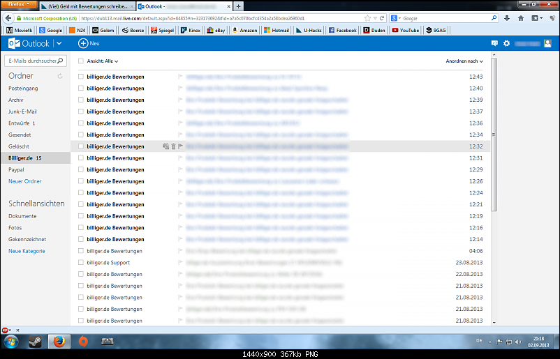Screen dimensions: 560x359
Task: Tick checkbox of the 12:14 mail
Action: 81,239
